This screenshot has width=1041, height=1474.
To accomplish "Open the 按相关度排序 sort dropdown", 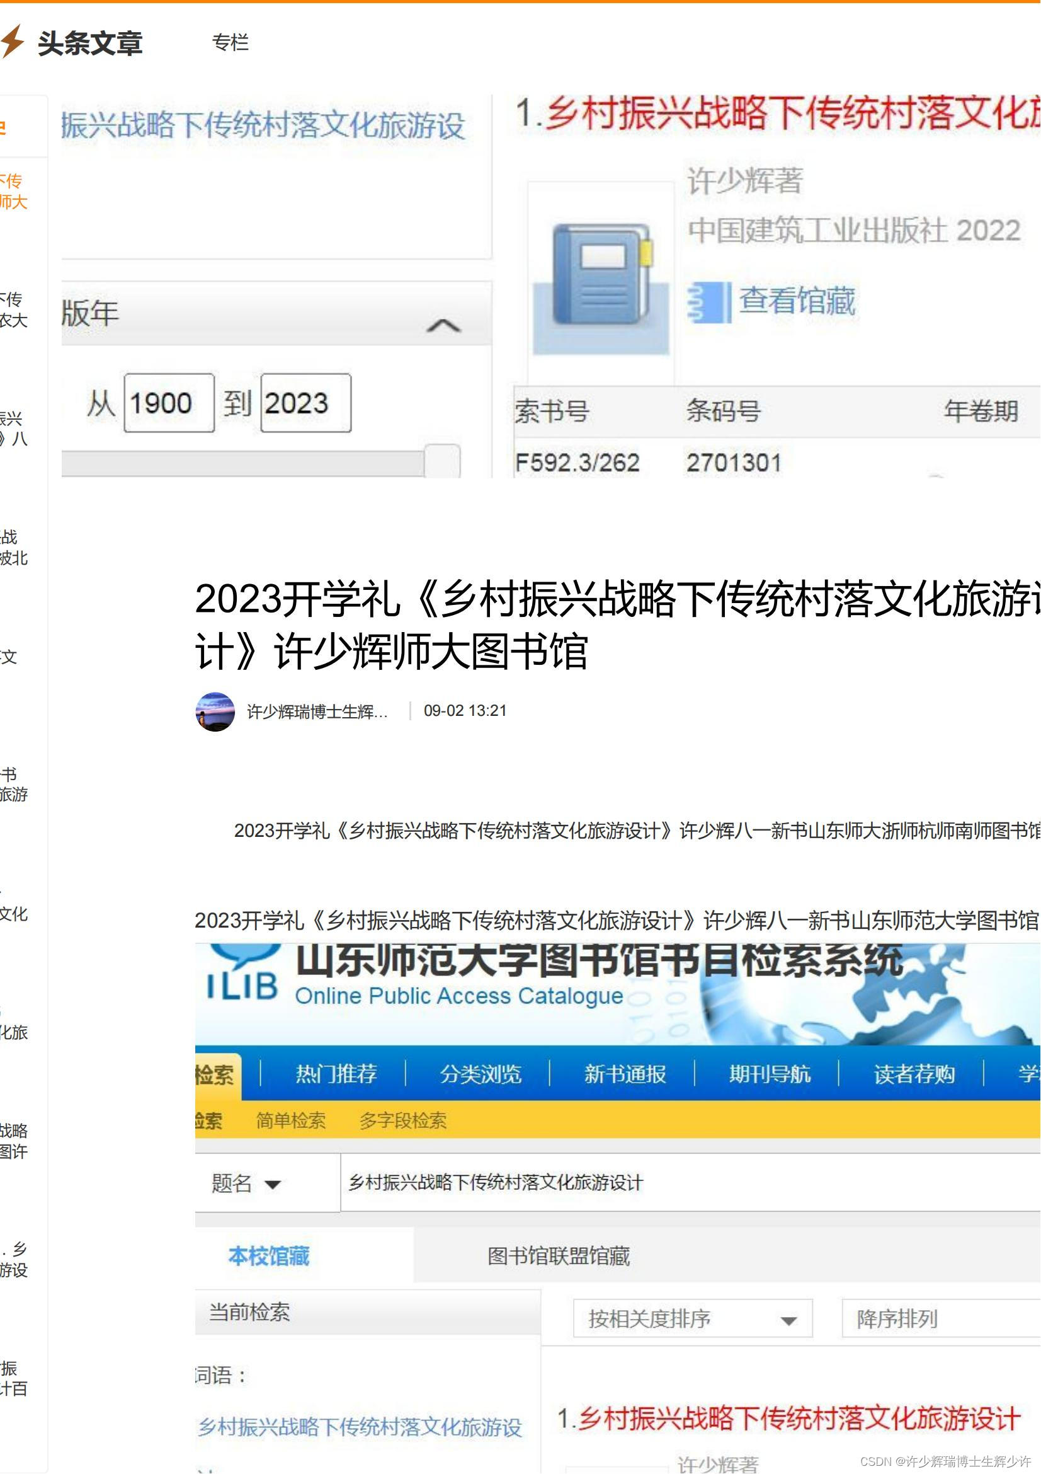I will tap(693, 1318).
